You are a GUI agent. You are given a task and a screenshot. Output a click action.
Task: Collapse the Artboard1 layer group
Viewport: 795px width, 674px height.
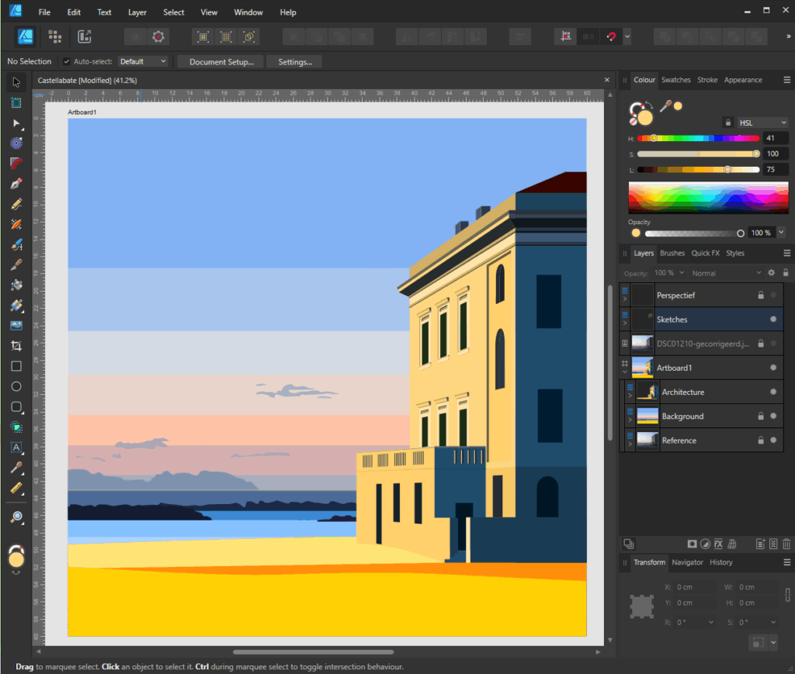click(624, 372)
